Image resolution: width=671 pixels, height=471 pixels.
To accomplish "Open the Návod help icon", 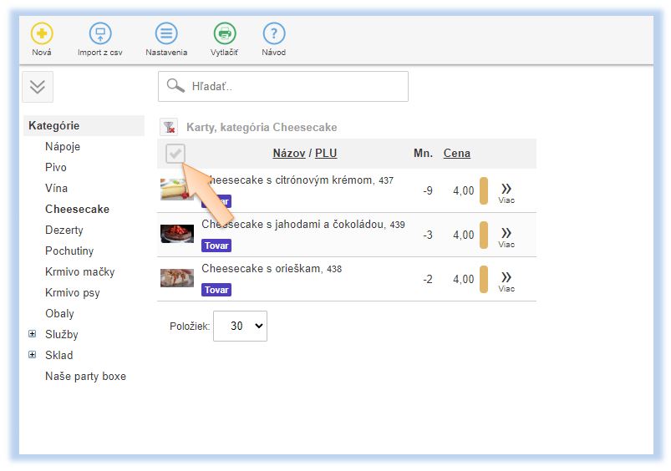I will pyautogui.click(x=273, y=34).
